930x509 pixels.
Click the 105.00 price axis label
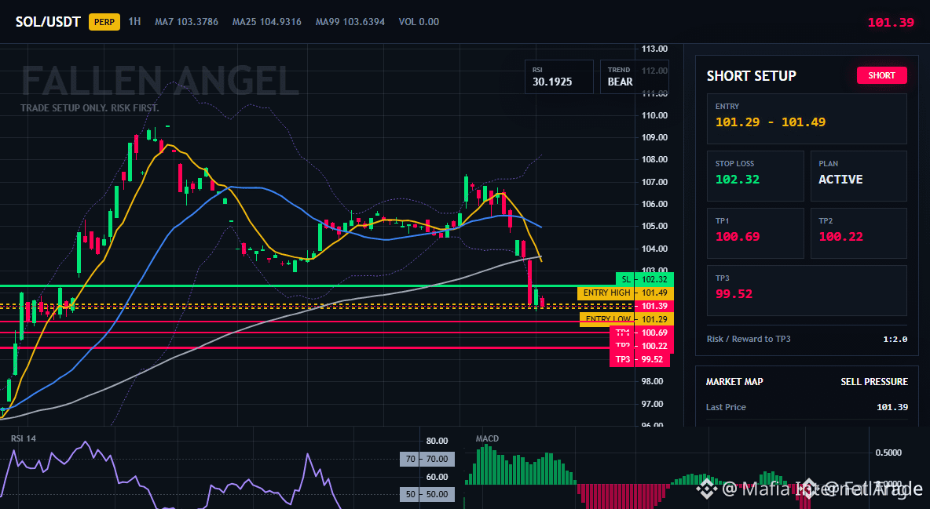tap(654, 226)
